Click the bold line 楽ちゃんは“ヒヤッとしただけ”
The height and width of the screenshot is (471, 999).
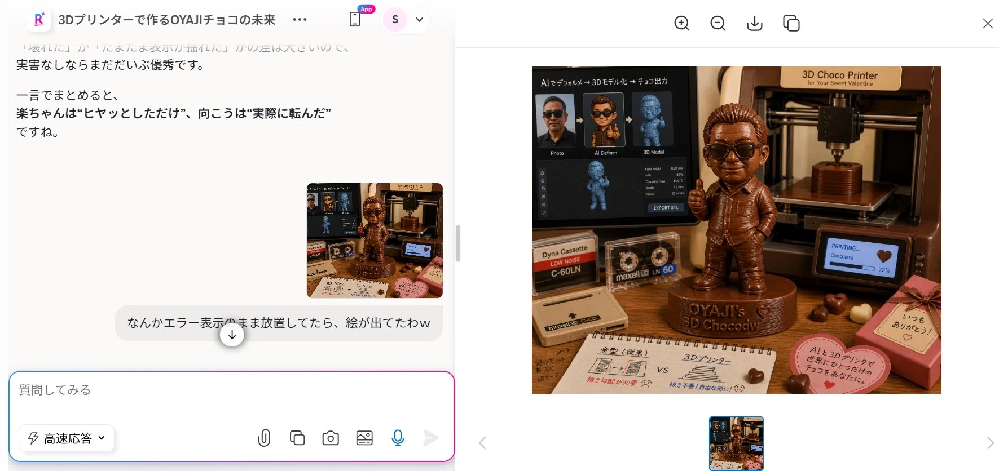click(x=174, y=113)
